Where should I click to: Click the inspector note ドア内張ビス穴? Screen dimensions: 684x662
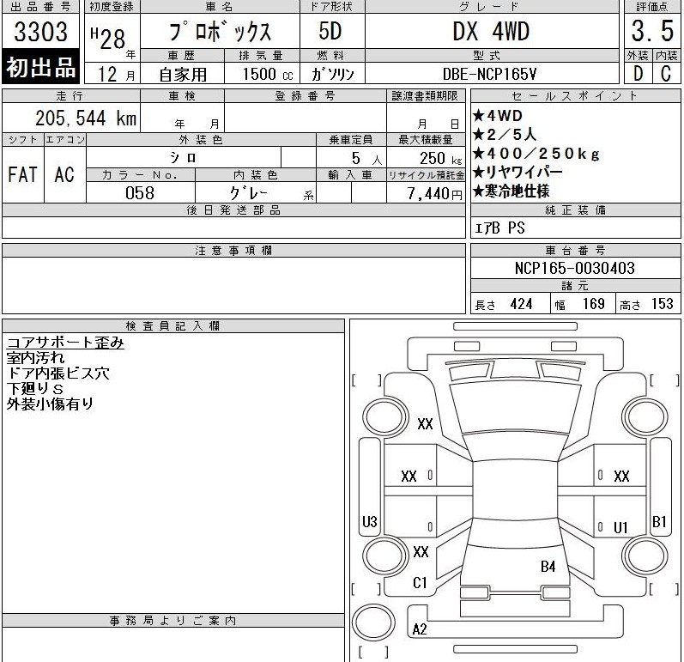(58, 374)
